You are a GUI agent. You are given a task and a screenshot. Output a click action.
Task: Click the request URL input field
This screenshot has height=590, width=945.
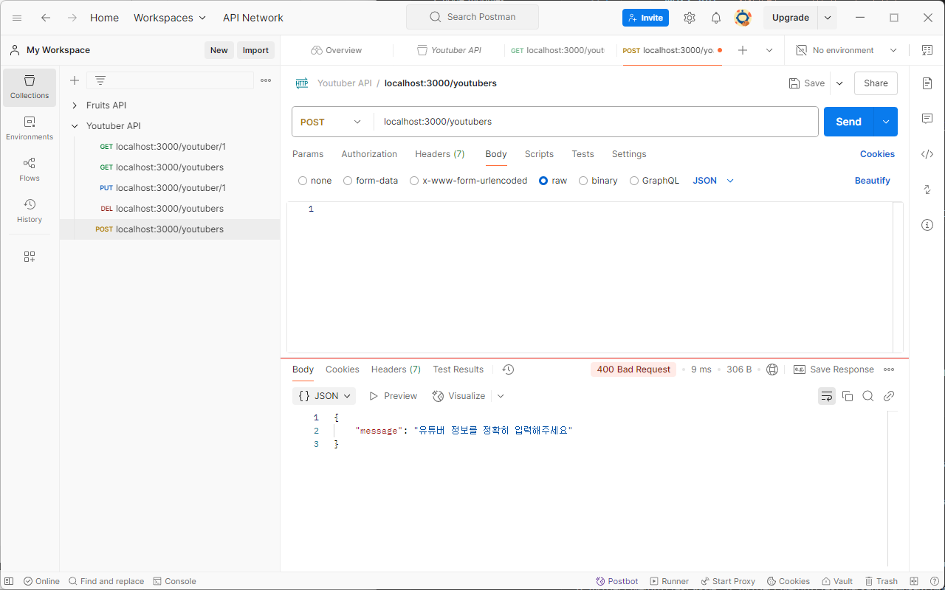(596, 122)
